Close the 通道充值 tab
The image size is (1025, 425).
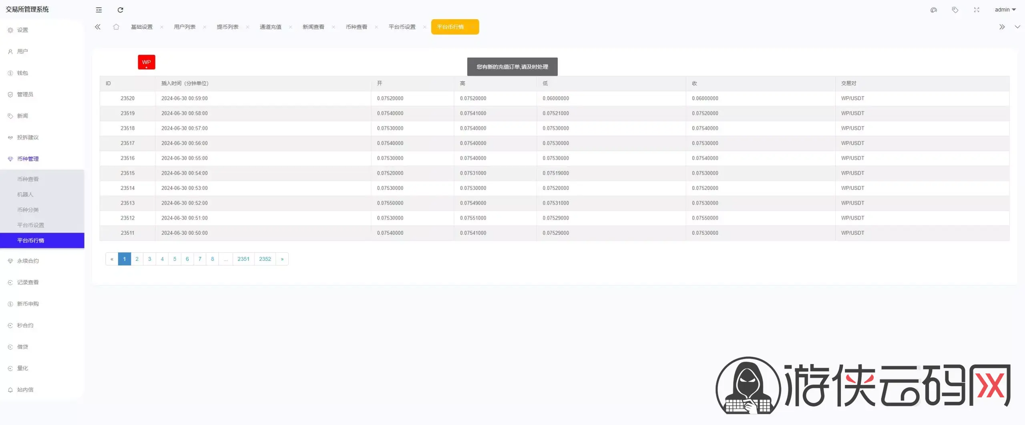coord(290,27)
